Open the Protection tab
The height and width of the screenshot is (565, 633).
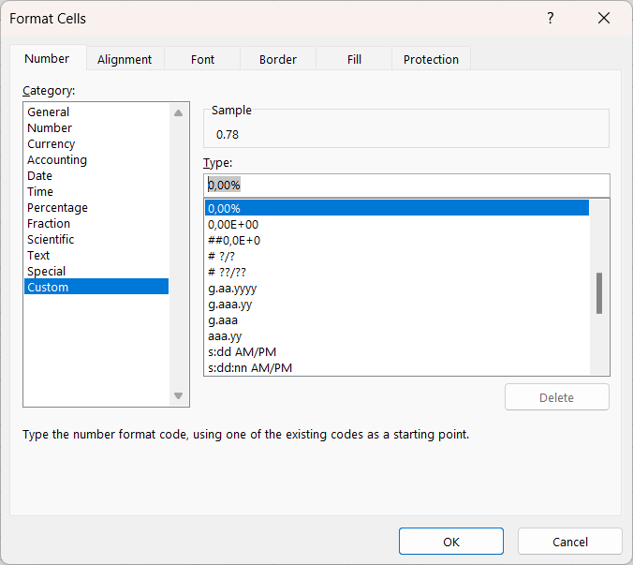(x=431, y=59)
